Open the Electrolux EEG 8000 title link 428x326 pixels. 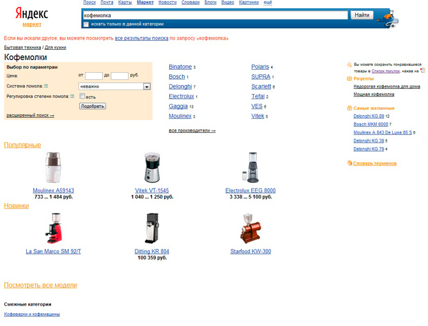tap(250, 190)
